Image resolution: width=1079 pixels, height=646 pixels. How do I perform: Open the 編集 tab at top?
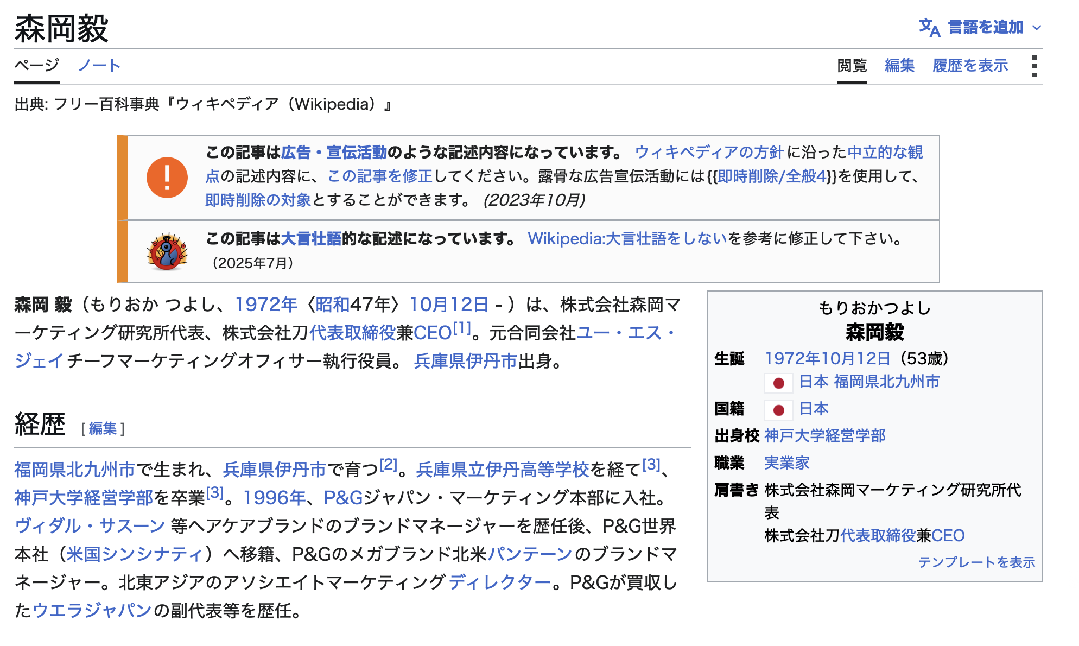(x=900, y=66)
